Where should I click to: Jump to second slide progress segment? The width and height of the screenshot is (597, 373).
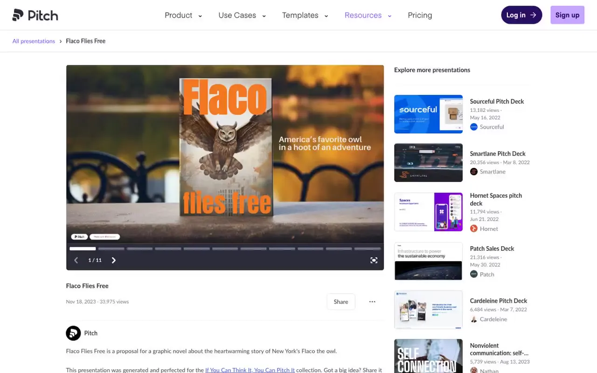(x=111, y=249)
